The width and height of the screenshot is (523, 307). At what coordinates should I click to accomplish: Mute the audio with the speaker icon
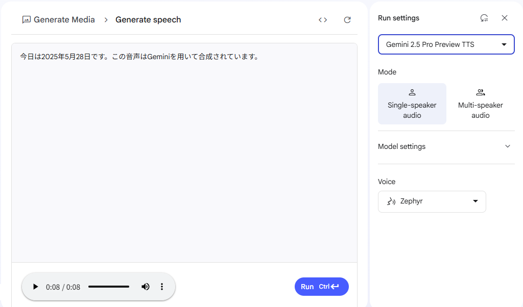click(146, 287)
